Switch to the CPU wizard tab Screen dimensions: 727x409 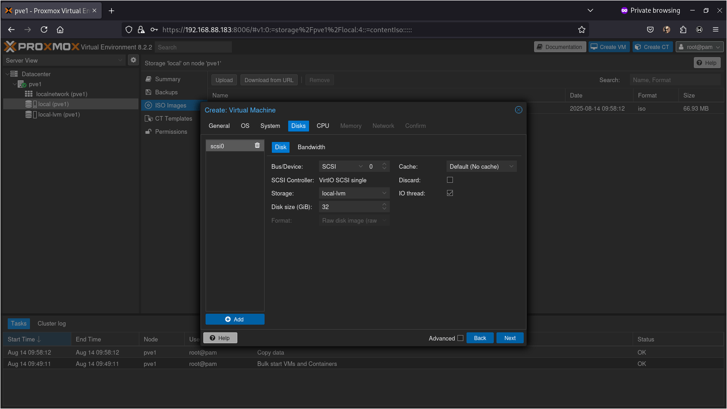click(323, 126)
